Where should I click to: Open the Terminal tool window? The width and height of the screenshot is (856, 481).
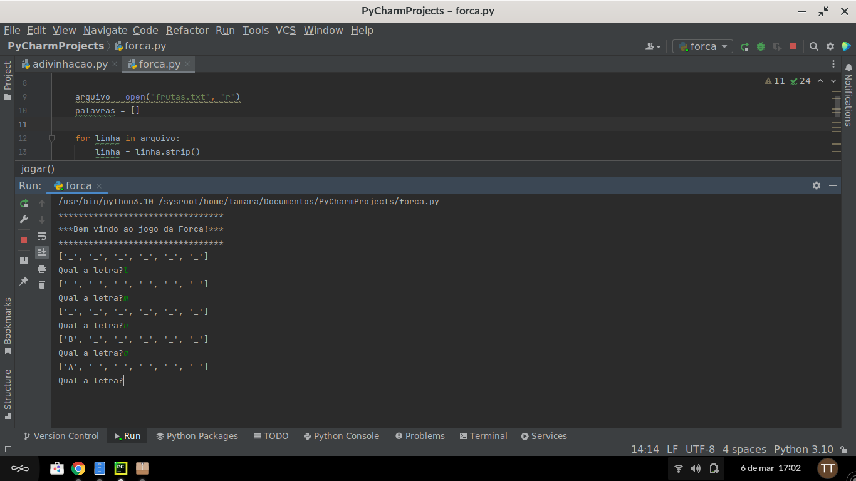483,436
